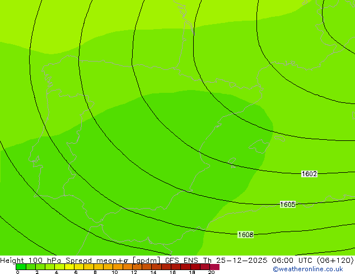Click the legend scale value 4
The image size is (355, 274).
coord(57,272)
